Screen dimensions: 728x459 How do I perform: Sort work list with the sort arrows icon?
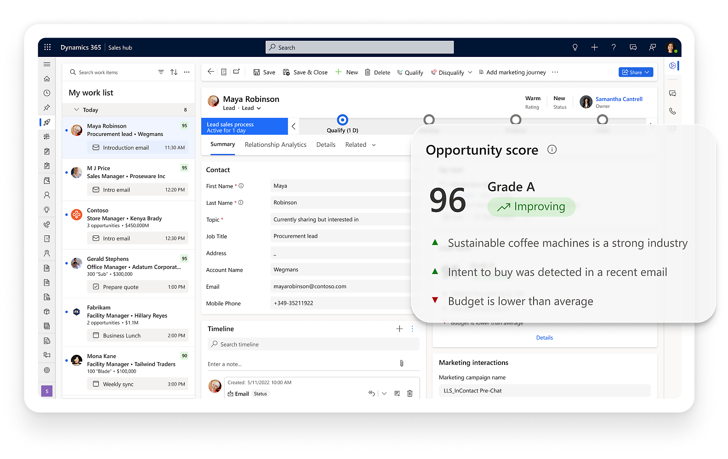point(174,72)
